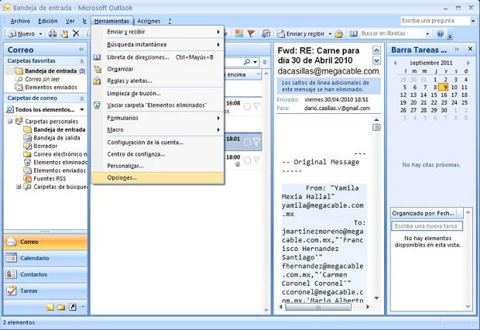Click the Move to Folder toolbar icon
Image resolution: width=480 pixels, height=330 pixels.
click(64, 33)
